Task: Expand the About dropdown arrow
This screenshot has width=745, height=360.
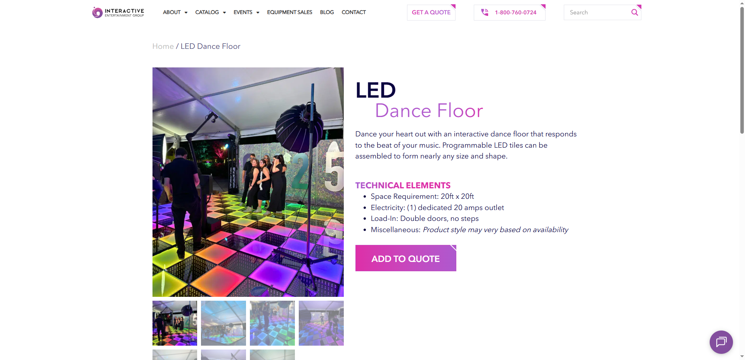Action: [186, 12]
